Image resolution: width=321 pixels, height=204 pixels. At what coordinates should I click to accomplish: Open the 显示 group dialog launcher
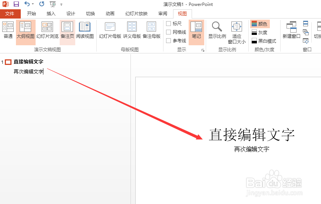tap(203, 50)
